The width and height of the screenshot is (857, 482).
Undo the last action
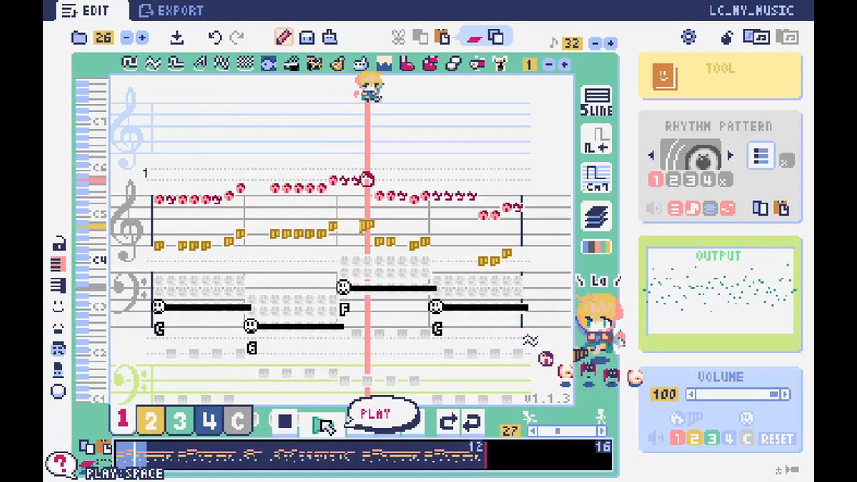coord(215,37)
